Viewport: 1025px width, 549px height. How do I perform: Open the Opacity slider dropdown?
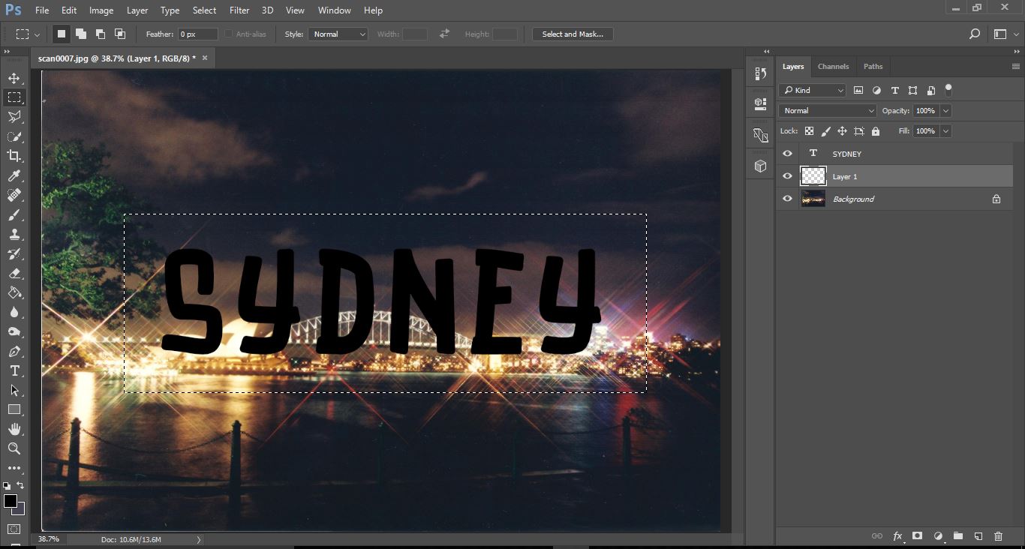coord(945,111)
